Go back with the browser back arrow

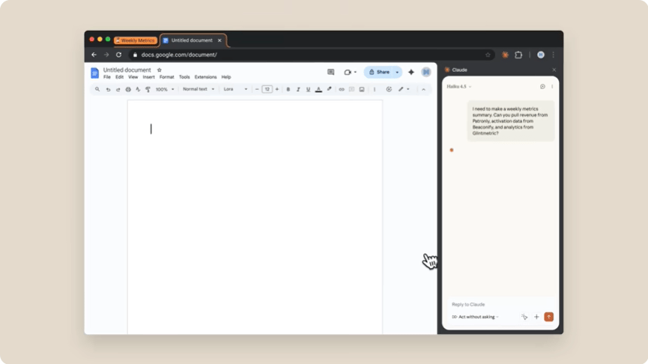94,55
